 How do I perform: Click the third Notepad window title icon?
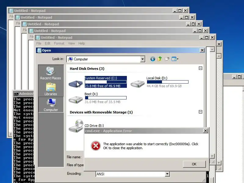(x=24, y=24)
